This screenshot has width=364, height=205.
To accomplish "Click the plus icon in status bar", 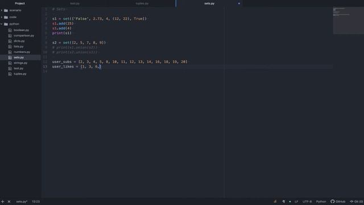I will tap(2, 202).
